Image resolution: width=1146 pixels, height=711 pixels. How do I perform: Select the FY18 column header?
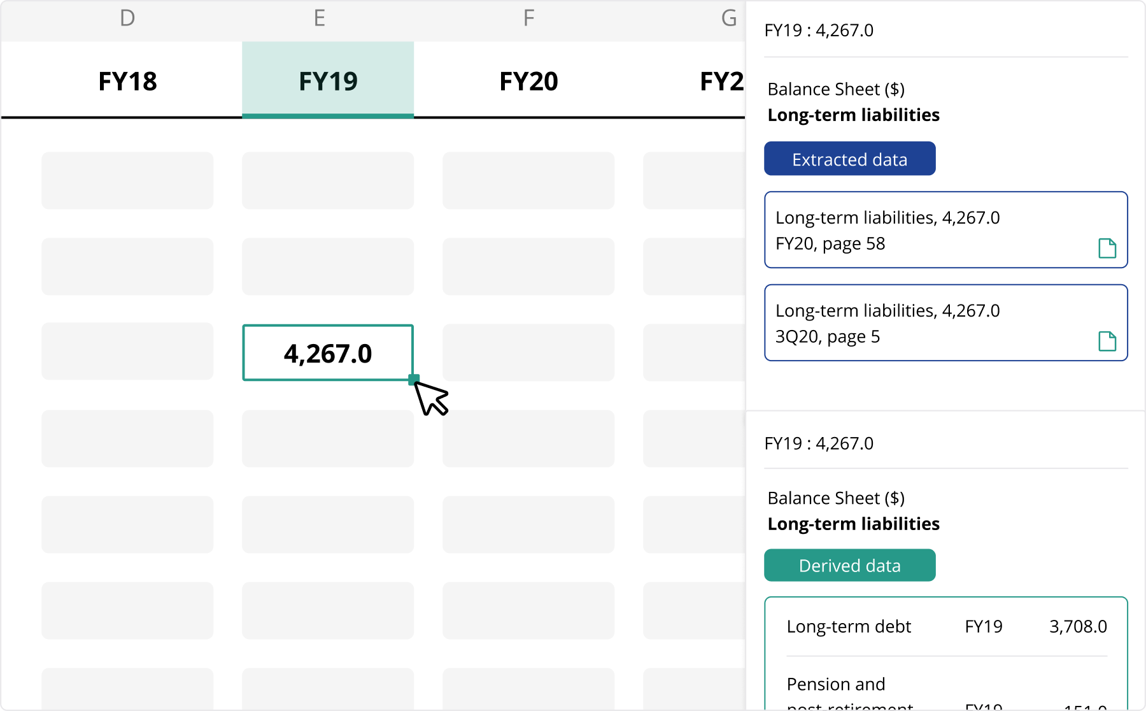[x=127, y=80]
